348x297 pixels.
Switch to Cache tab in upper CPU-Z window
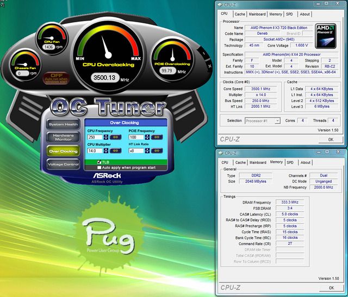point(240,14)
